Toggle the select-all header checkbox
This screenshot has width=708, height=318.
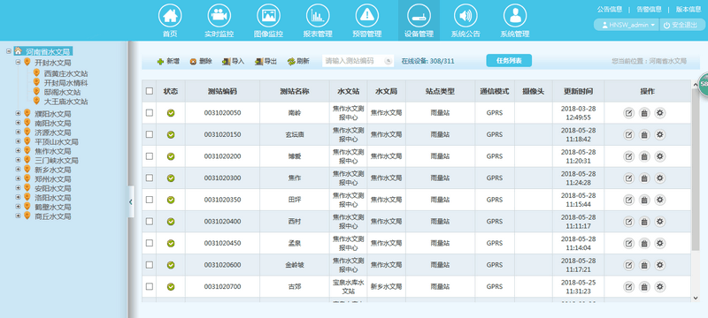pyautogui.click(x=150, y=91)
